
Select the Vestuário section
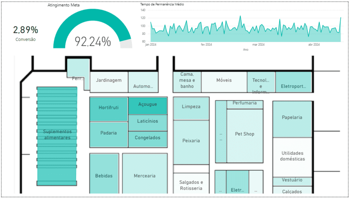pyautogui.click(x=292, y=182)
